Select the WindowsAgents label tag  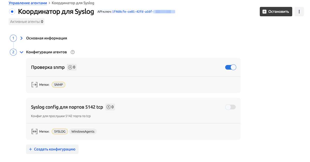83,132
